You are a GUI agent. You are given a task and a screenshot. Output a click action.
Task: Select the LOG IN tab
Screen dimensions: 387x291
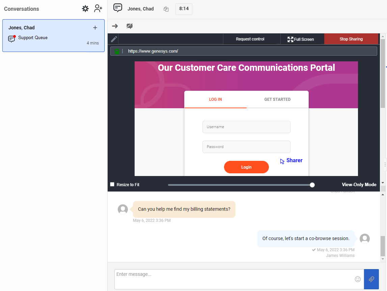pyautogui.click(x=215, y=99)
